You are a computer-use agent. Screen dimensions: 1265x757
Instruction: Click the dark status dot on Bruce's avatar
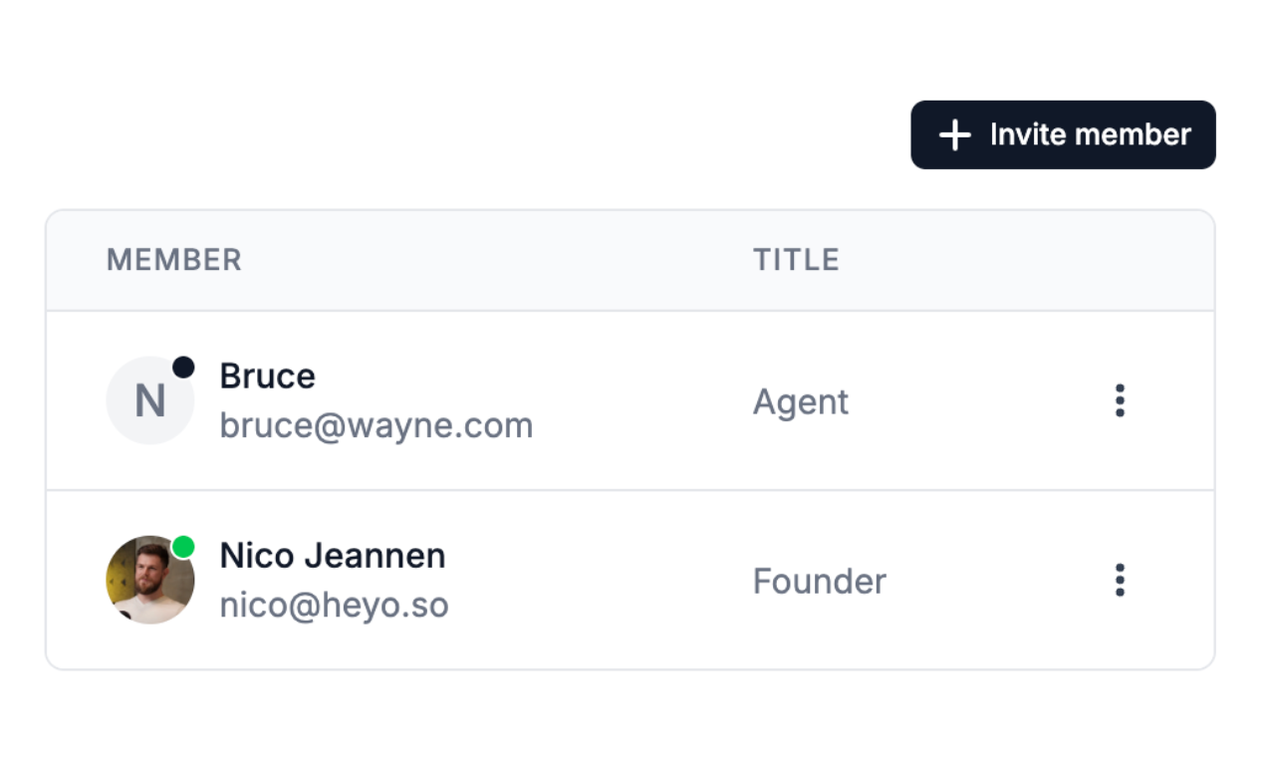183,368
